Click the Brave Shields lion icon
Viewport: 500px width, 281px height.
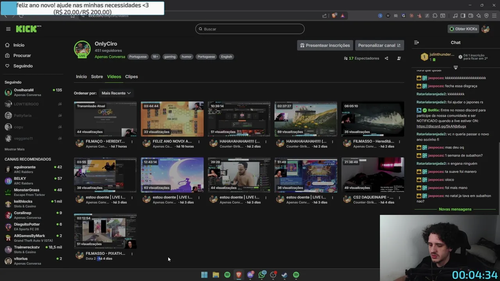coord(334,16)
